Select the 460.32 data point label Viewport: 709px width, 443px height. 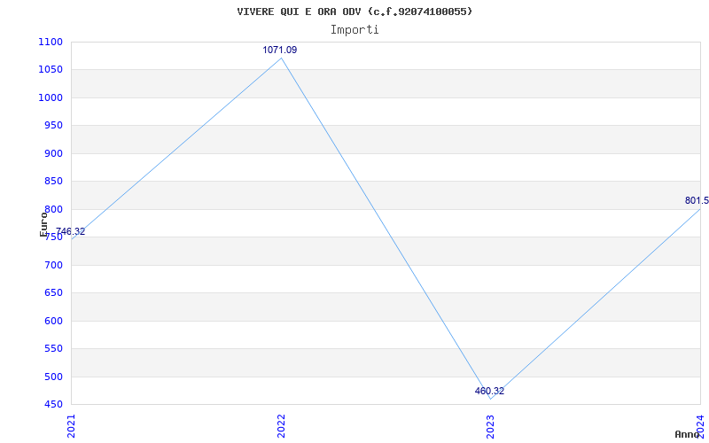[x=490, y=392]
